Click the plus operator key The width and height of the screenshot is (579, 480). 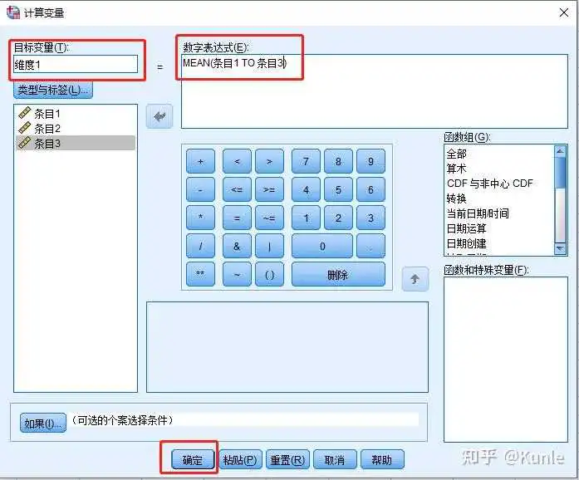[200, 161]
